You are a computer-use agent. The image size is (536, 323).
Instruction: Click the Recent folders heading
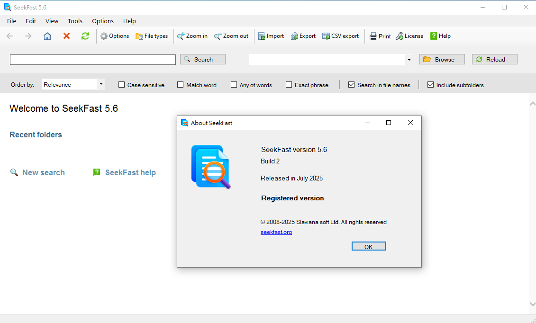pos(36,135)
